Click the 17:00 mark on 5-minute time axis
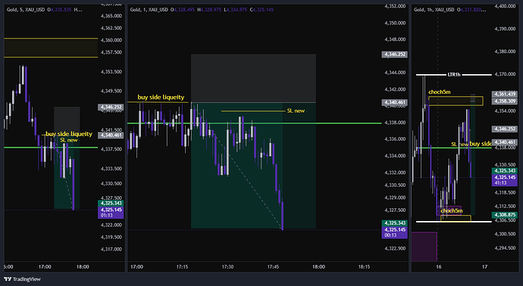The width and height of the screenshot is (523, 286). point(45,266)
